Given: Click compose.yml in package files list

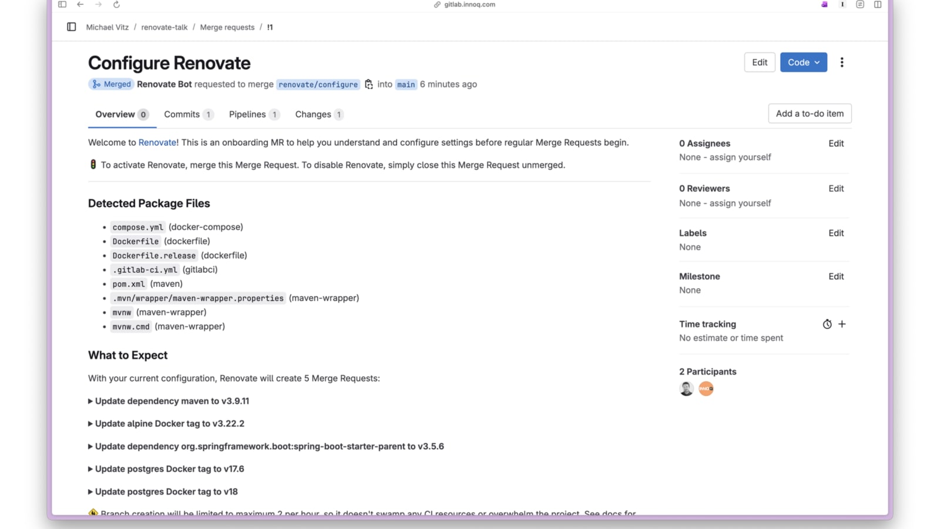Looking at the screenshot, I should tap(138, 227).
